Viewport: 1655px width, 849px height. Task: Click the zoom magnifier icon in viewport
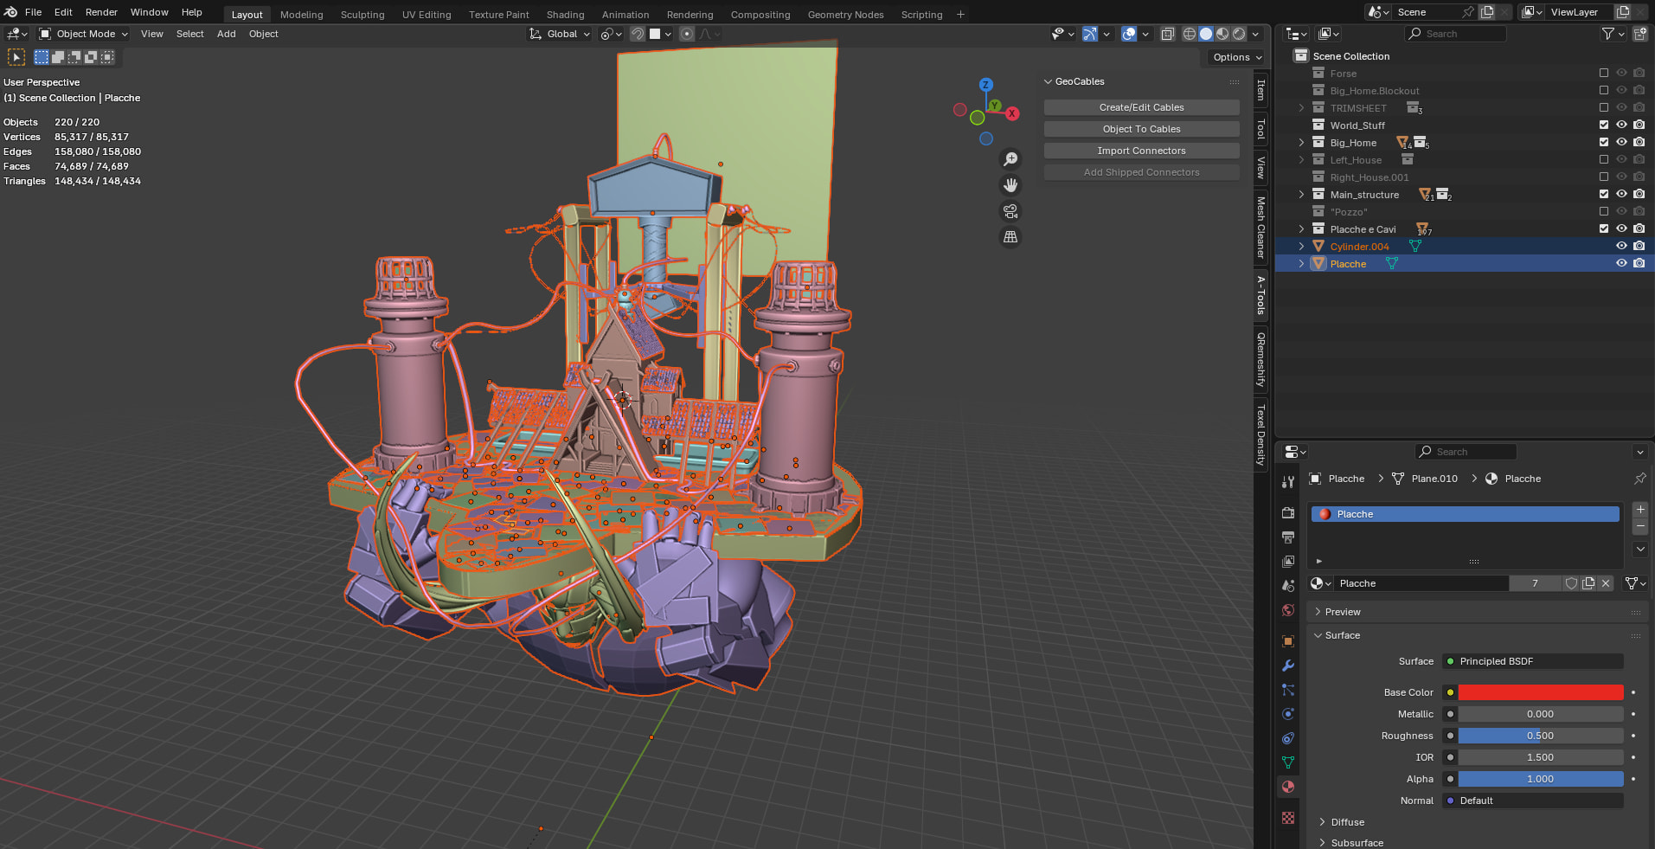tap(1010, 159)
